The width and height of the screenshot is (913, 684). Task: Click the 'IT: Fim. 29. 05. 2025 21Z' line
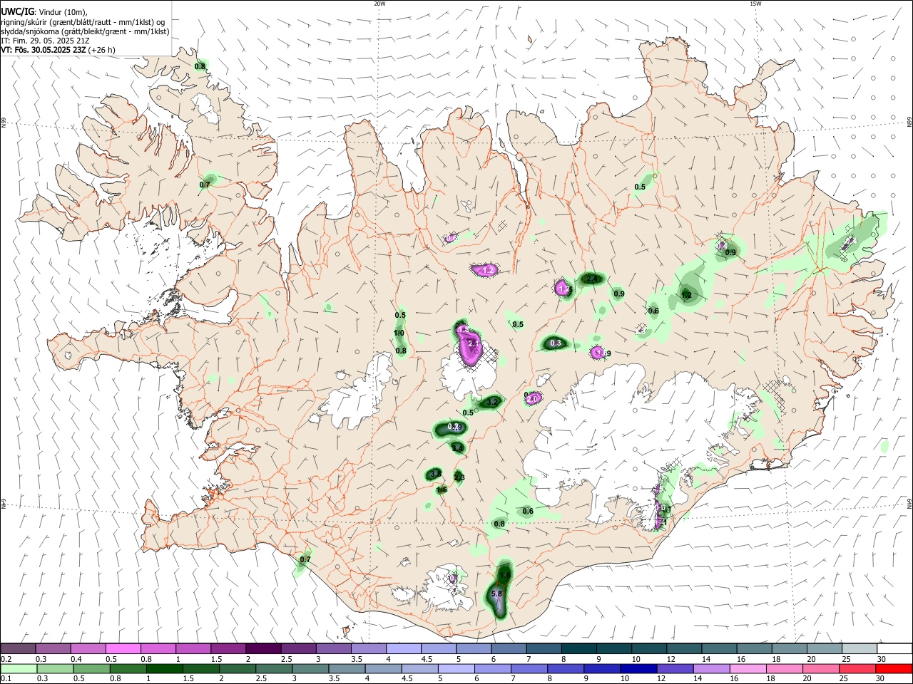coord(45,41)
